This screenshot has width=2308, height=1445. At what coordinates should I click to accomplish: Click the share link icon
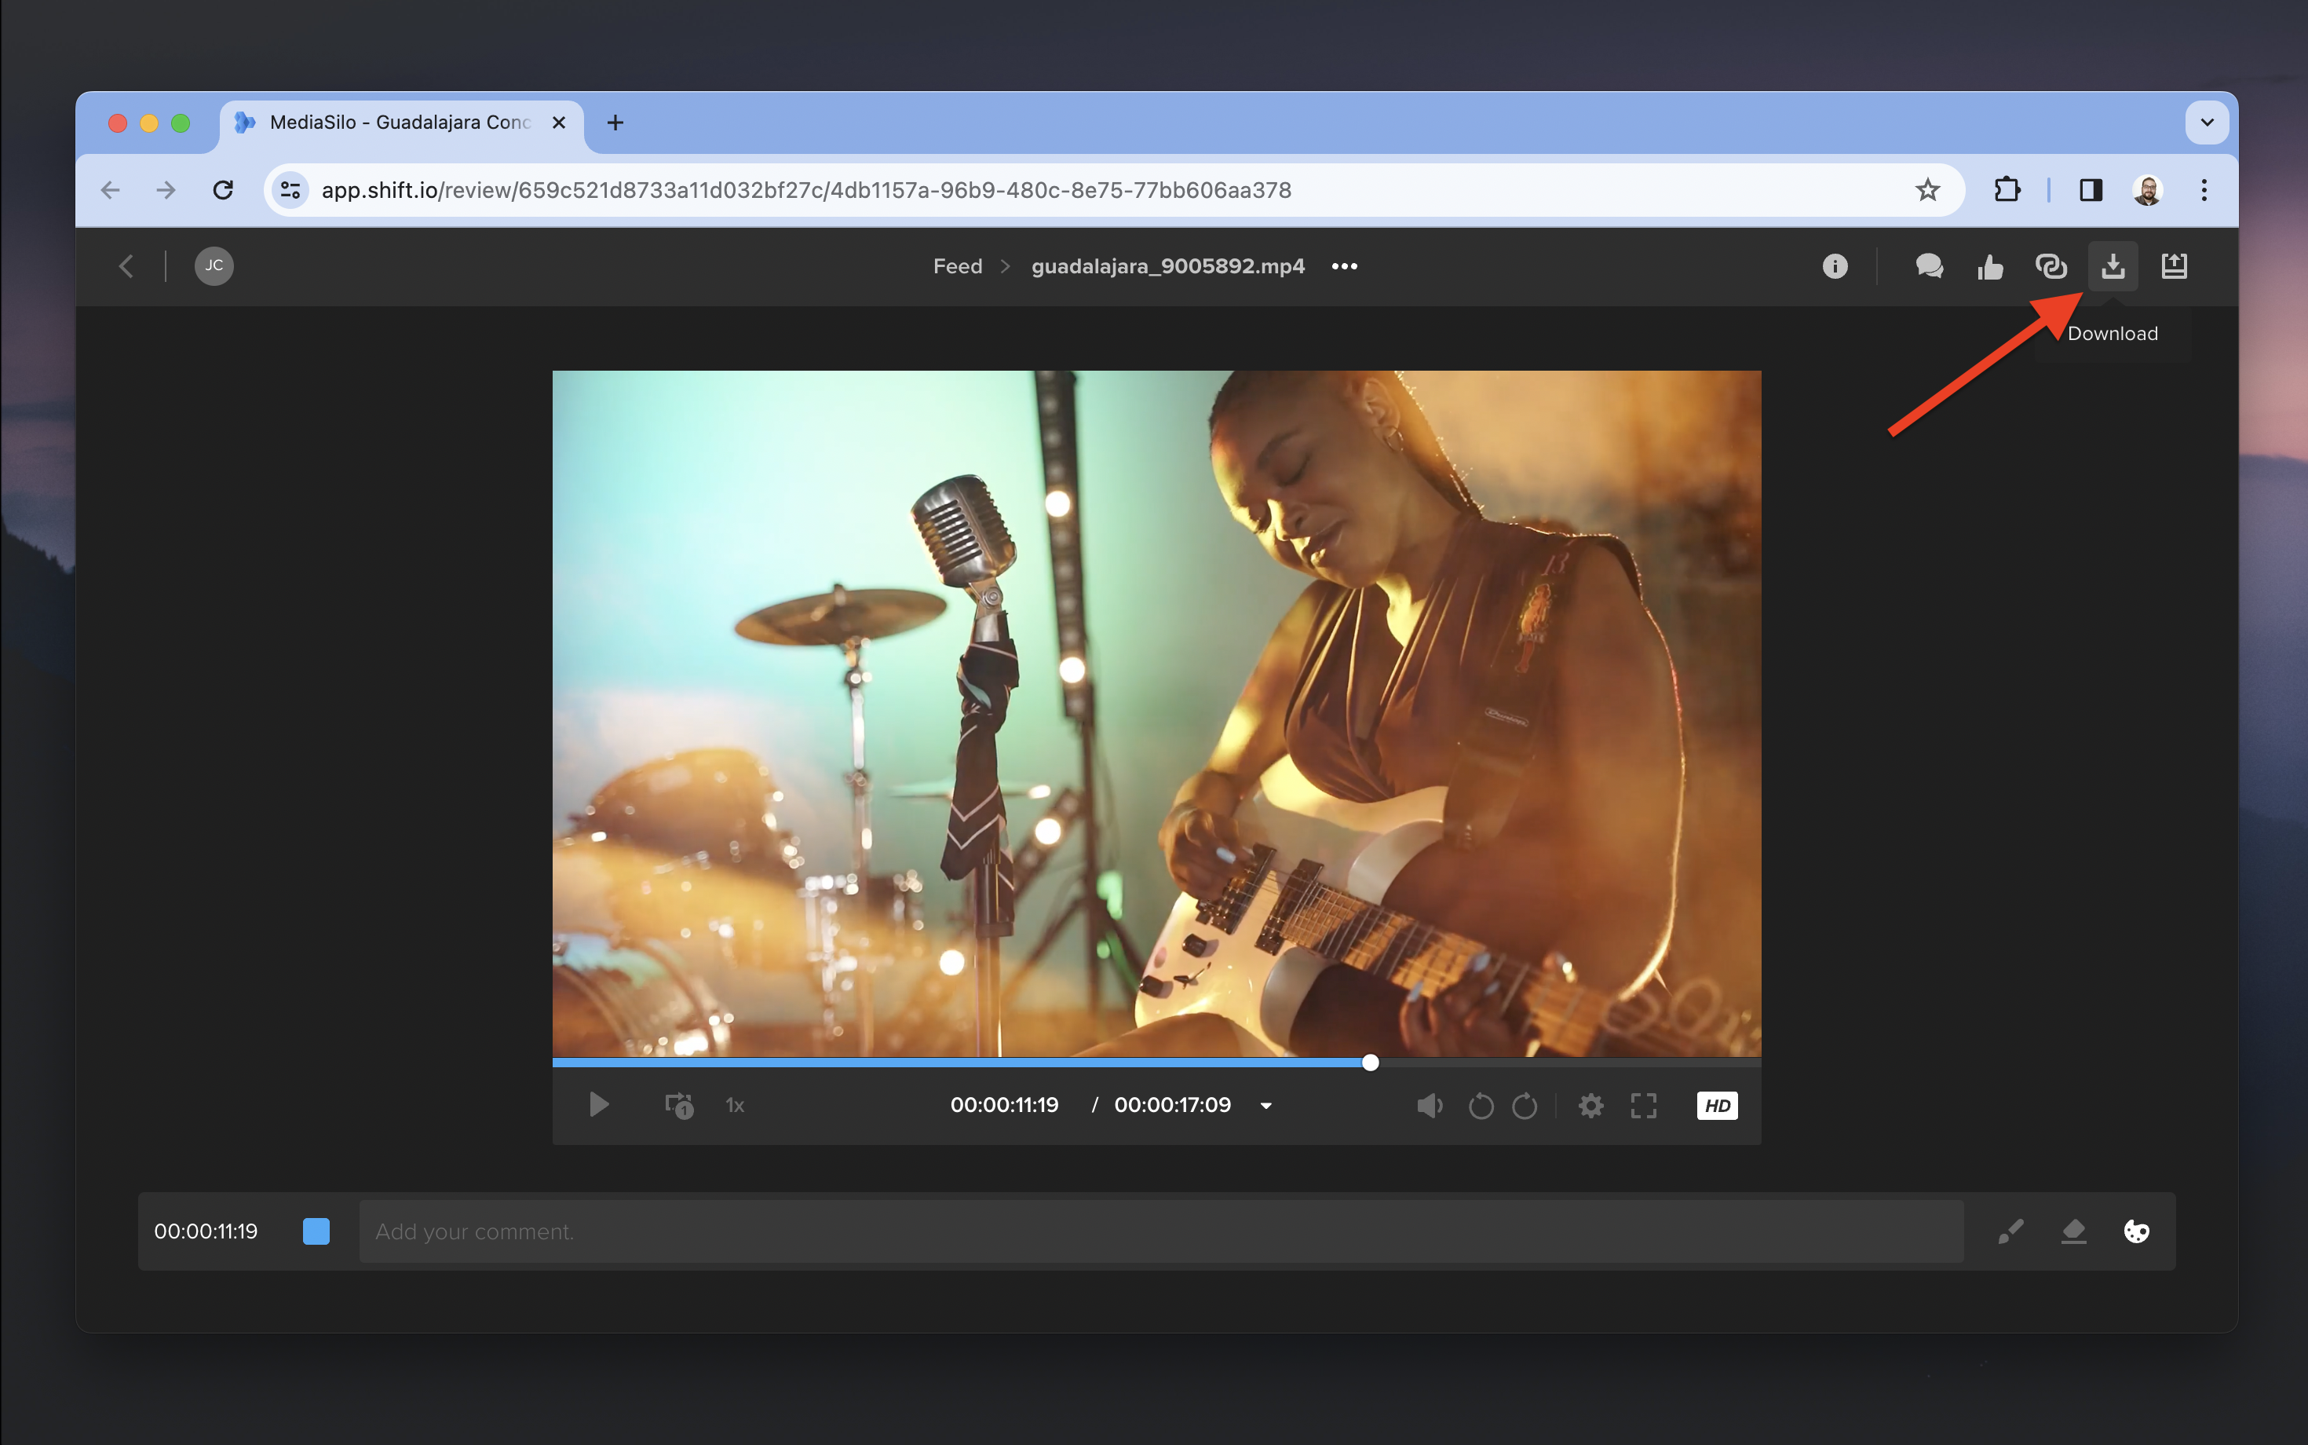[x=2051, y=265]
